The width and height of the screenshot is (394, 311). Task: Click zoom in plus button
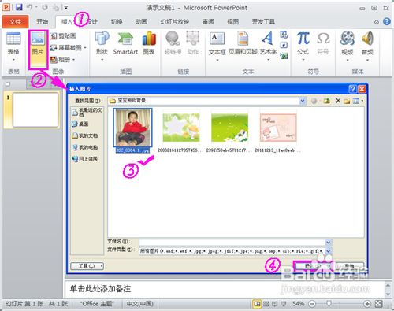click(367, 304)
